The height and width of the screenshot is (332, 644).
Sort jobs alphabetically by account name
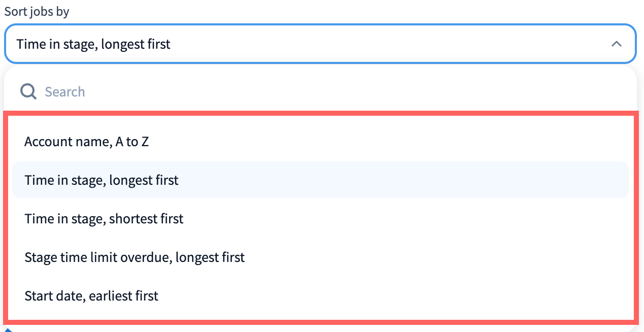(86, 142)
